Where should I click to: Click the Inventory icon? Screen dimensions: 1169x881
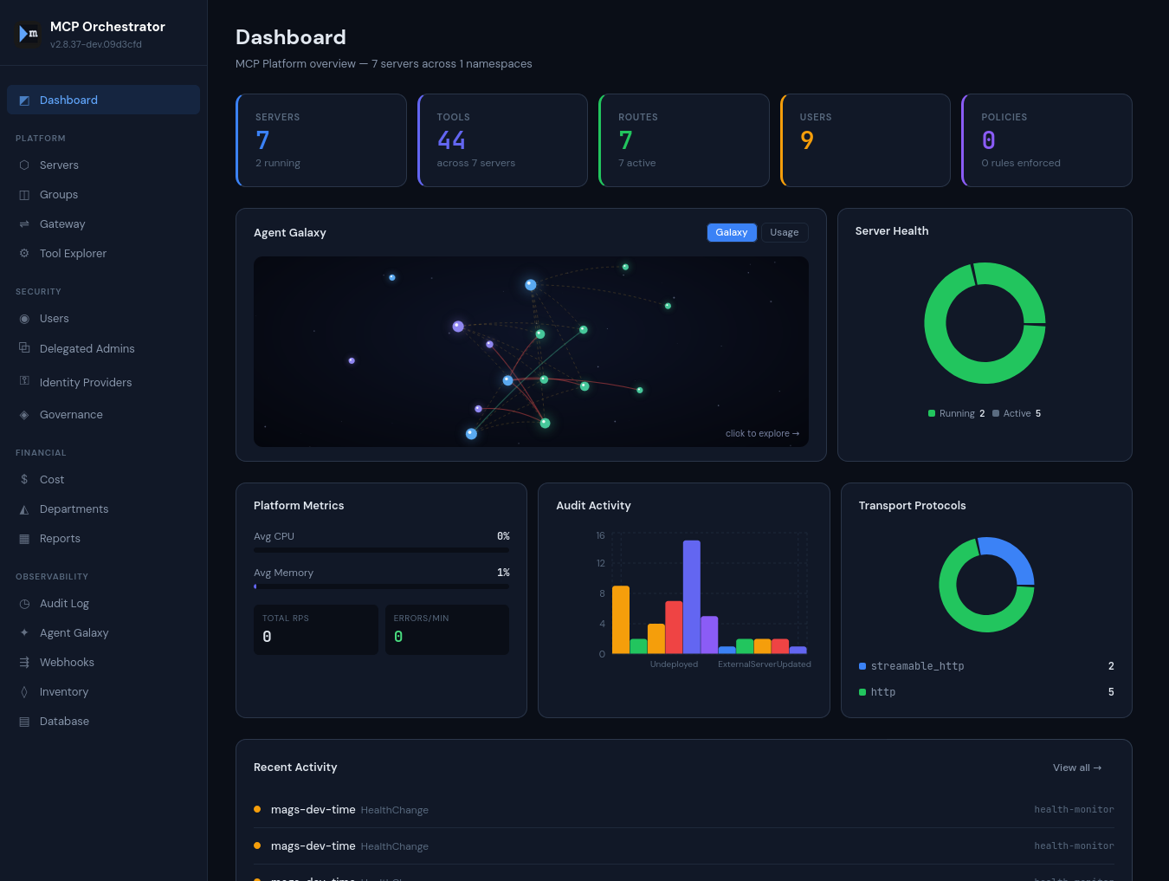(x=24, y=692)
